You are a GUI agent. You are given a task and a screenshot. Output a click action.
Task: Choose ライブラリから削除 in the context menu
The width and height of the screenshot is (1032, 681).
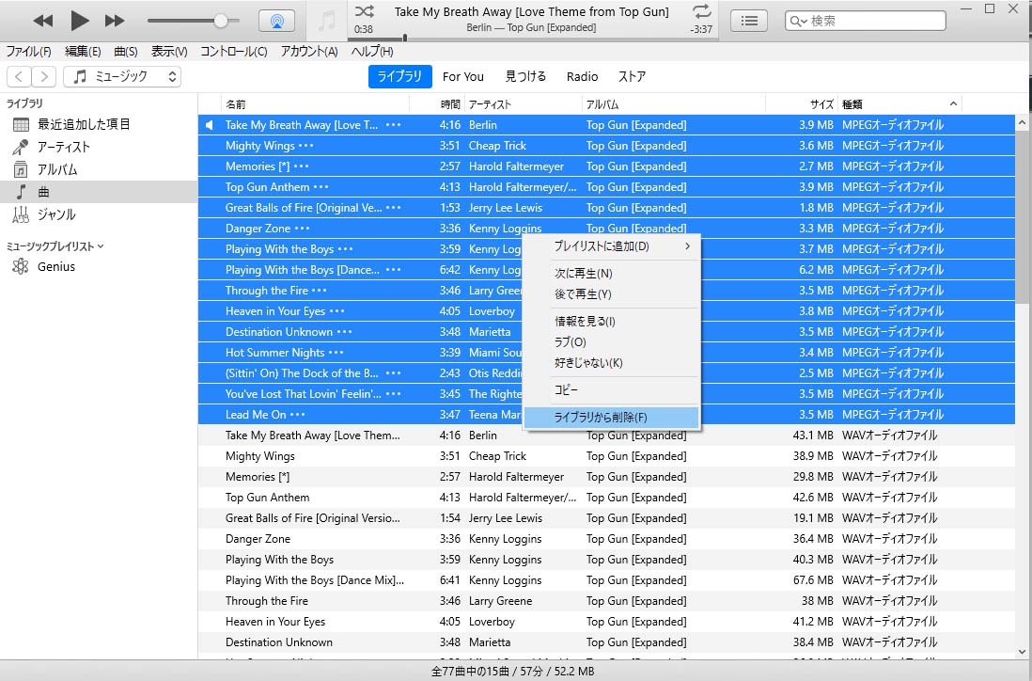pos(602,417)
